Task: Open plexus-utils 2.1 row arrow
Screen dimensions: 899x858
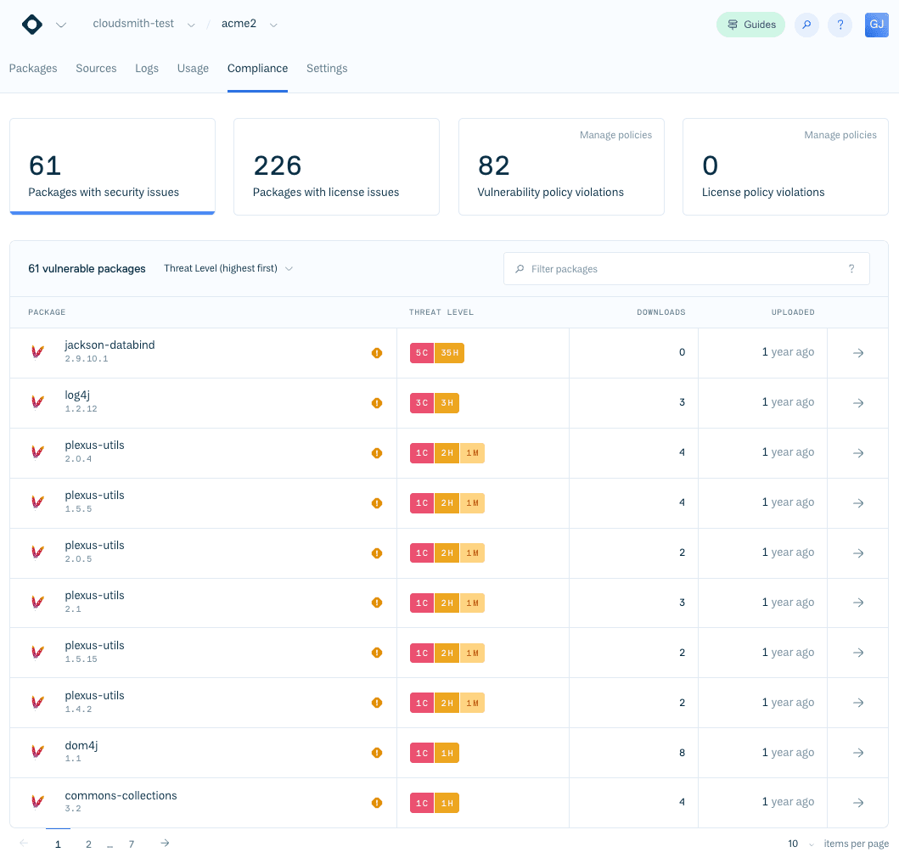Action: (857, 603)
